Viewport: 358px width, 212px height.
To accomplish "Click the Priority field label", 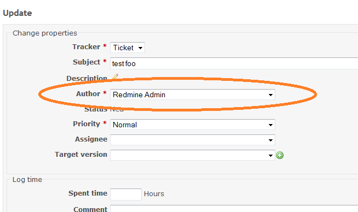I will click(86, 124).
